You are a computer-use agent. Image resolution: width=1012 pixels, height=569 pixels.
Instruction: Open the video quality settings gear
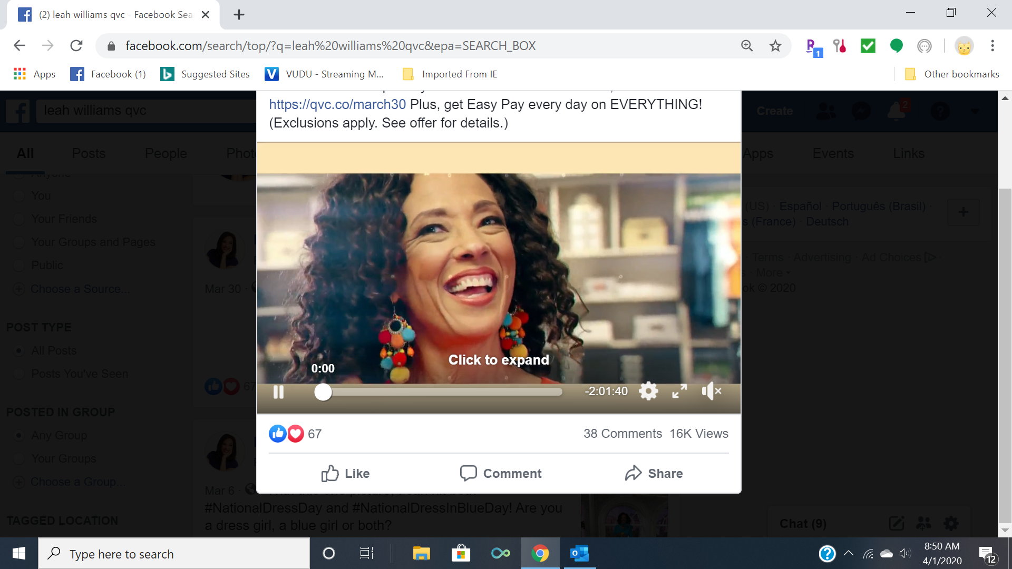648,391
